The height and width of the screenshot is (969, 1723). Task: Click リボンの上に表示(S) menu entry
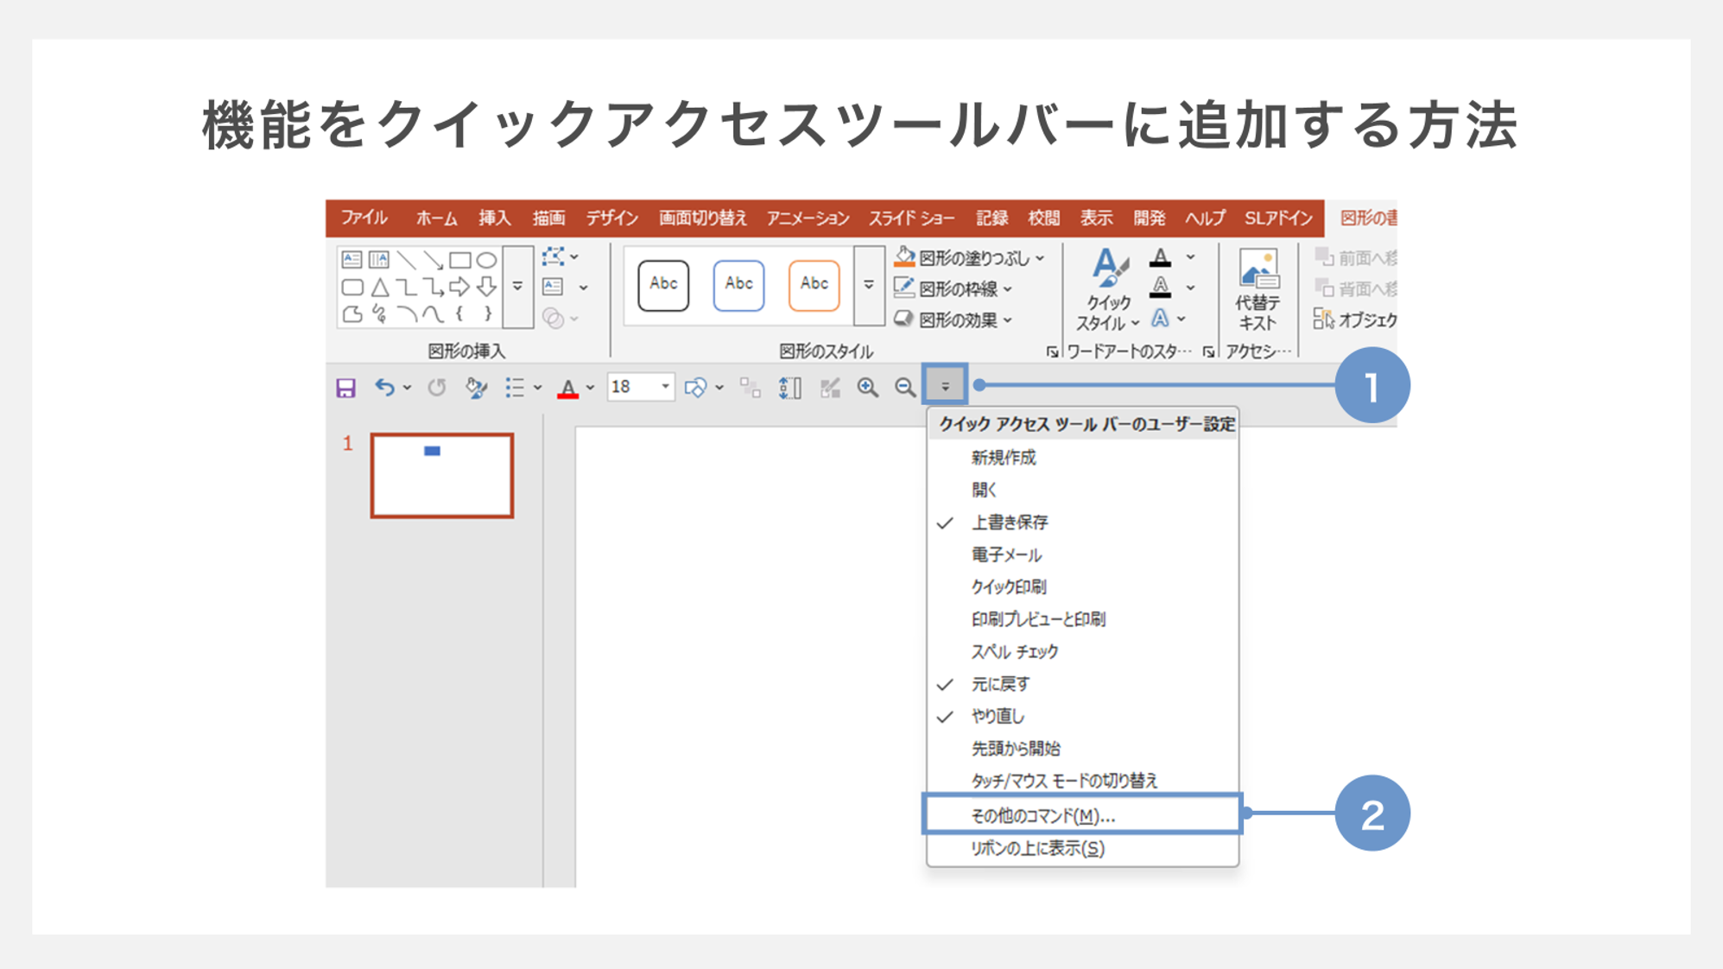(1082, 848)
